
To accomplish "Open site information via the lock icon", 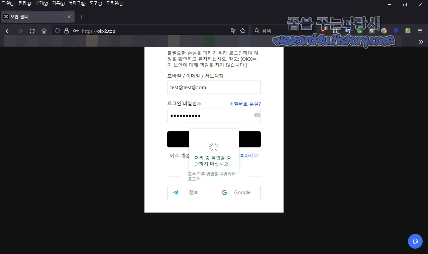I will 67,30.
